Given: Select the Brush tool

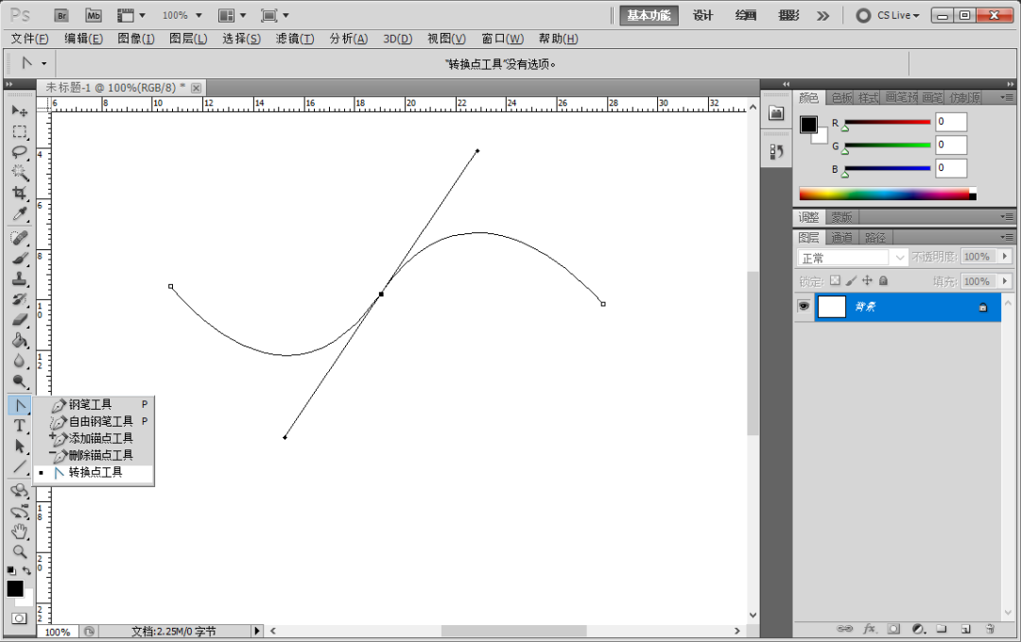Looking at the screenshot, I should 20,259.
